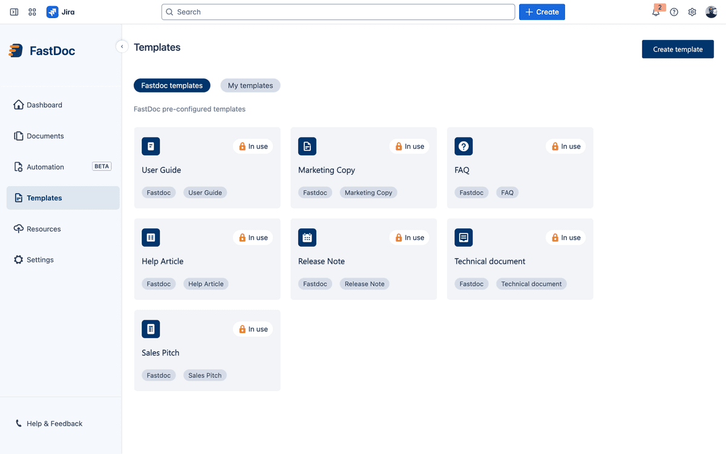Select the Release Note calendar icon
Screen dimensions: 726x454
[x=307, y=237]
